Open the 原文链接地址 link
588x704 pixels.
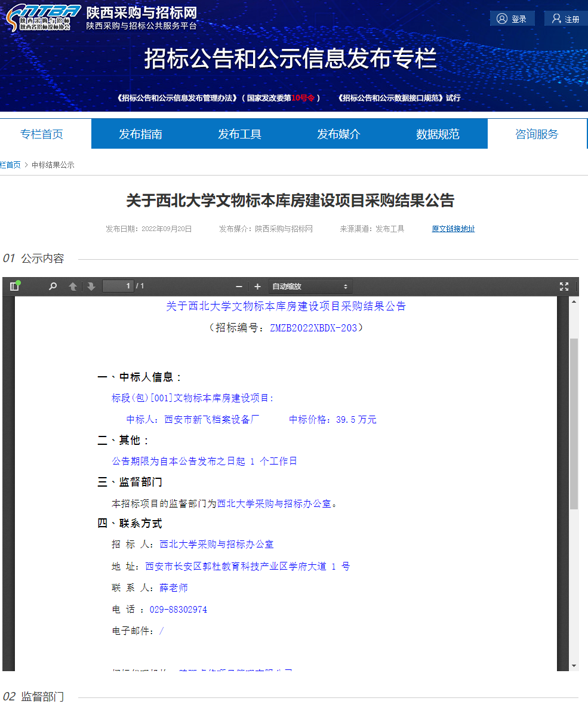(453, 229)
